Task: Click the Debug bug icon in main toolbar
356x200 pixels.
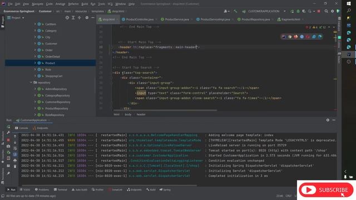Action: (x=298, y=11)
